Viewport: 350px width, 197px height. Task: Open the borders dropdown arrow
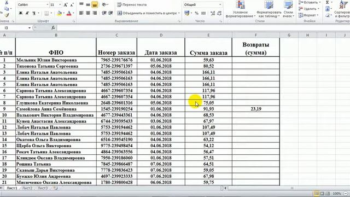[51, 13]
